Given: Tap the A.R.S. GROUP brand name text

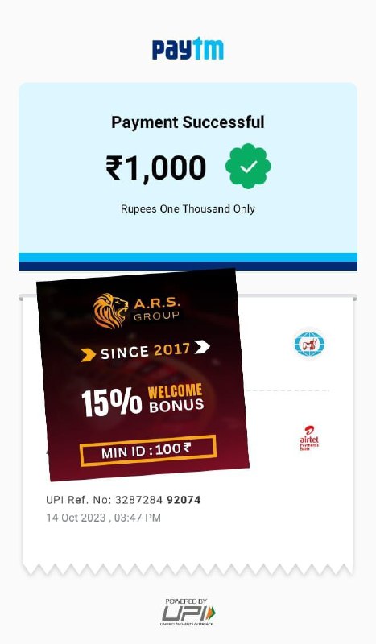Looking at the screenshot, I should (156, 309).
